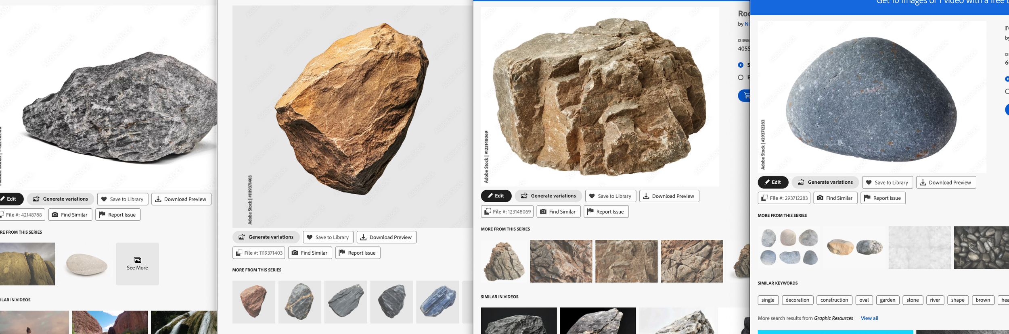Viewport: 1009px width, 334px height.
Task: Open the pointed rock cutout series thumbnail
Action: [504, 261]
